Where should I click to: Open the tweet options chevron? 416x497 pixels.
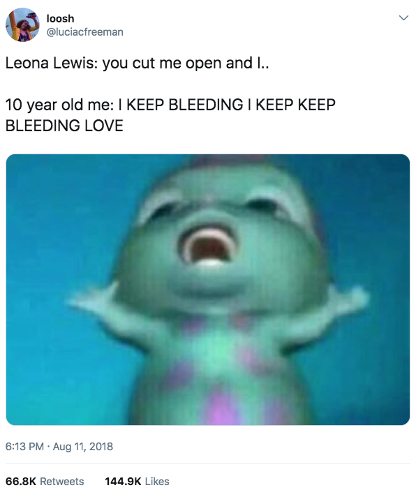click(403, 17)
